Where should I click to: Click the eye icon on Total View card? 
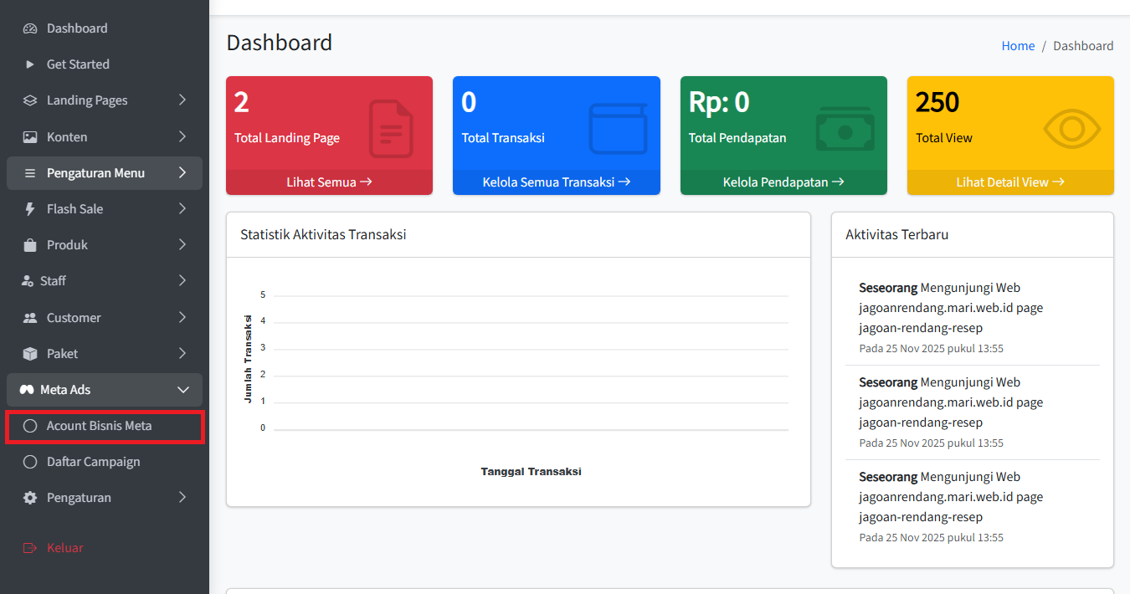point(1075,128)
